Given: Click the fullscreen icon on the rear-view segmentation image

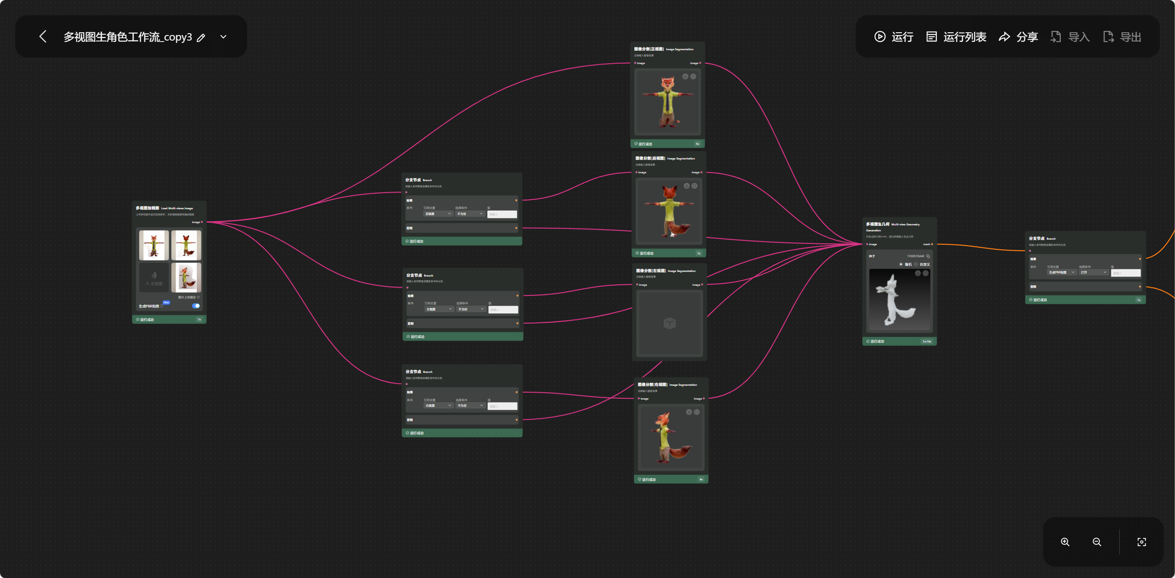Looking at the screenshot, I should [694, 186].
